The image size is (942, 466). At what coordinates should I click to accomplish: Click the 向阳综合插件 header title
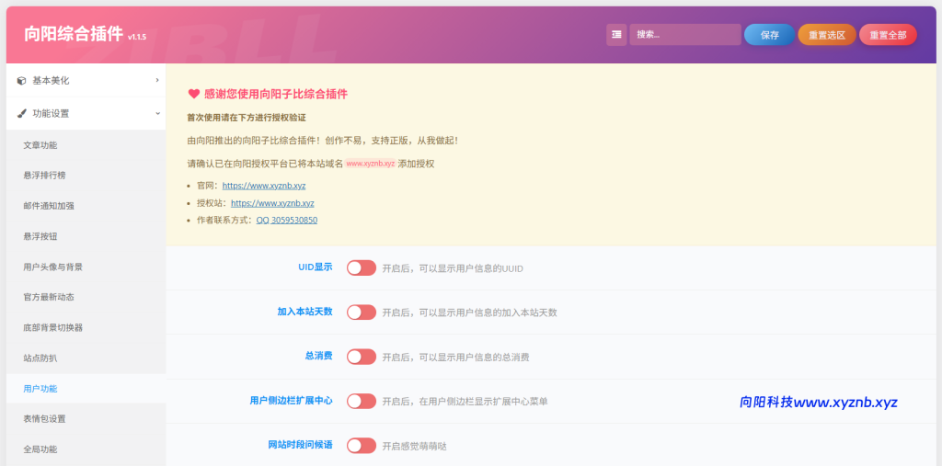pos(74,34)
